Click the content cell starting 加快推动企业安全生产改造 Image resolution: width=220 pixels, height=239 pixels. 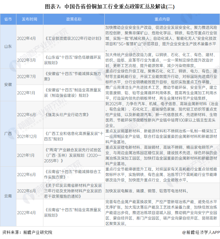click(162, 38)
